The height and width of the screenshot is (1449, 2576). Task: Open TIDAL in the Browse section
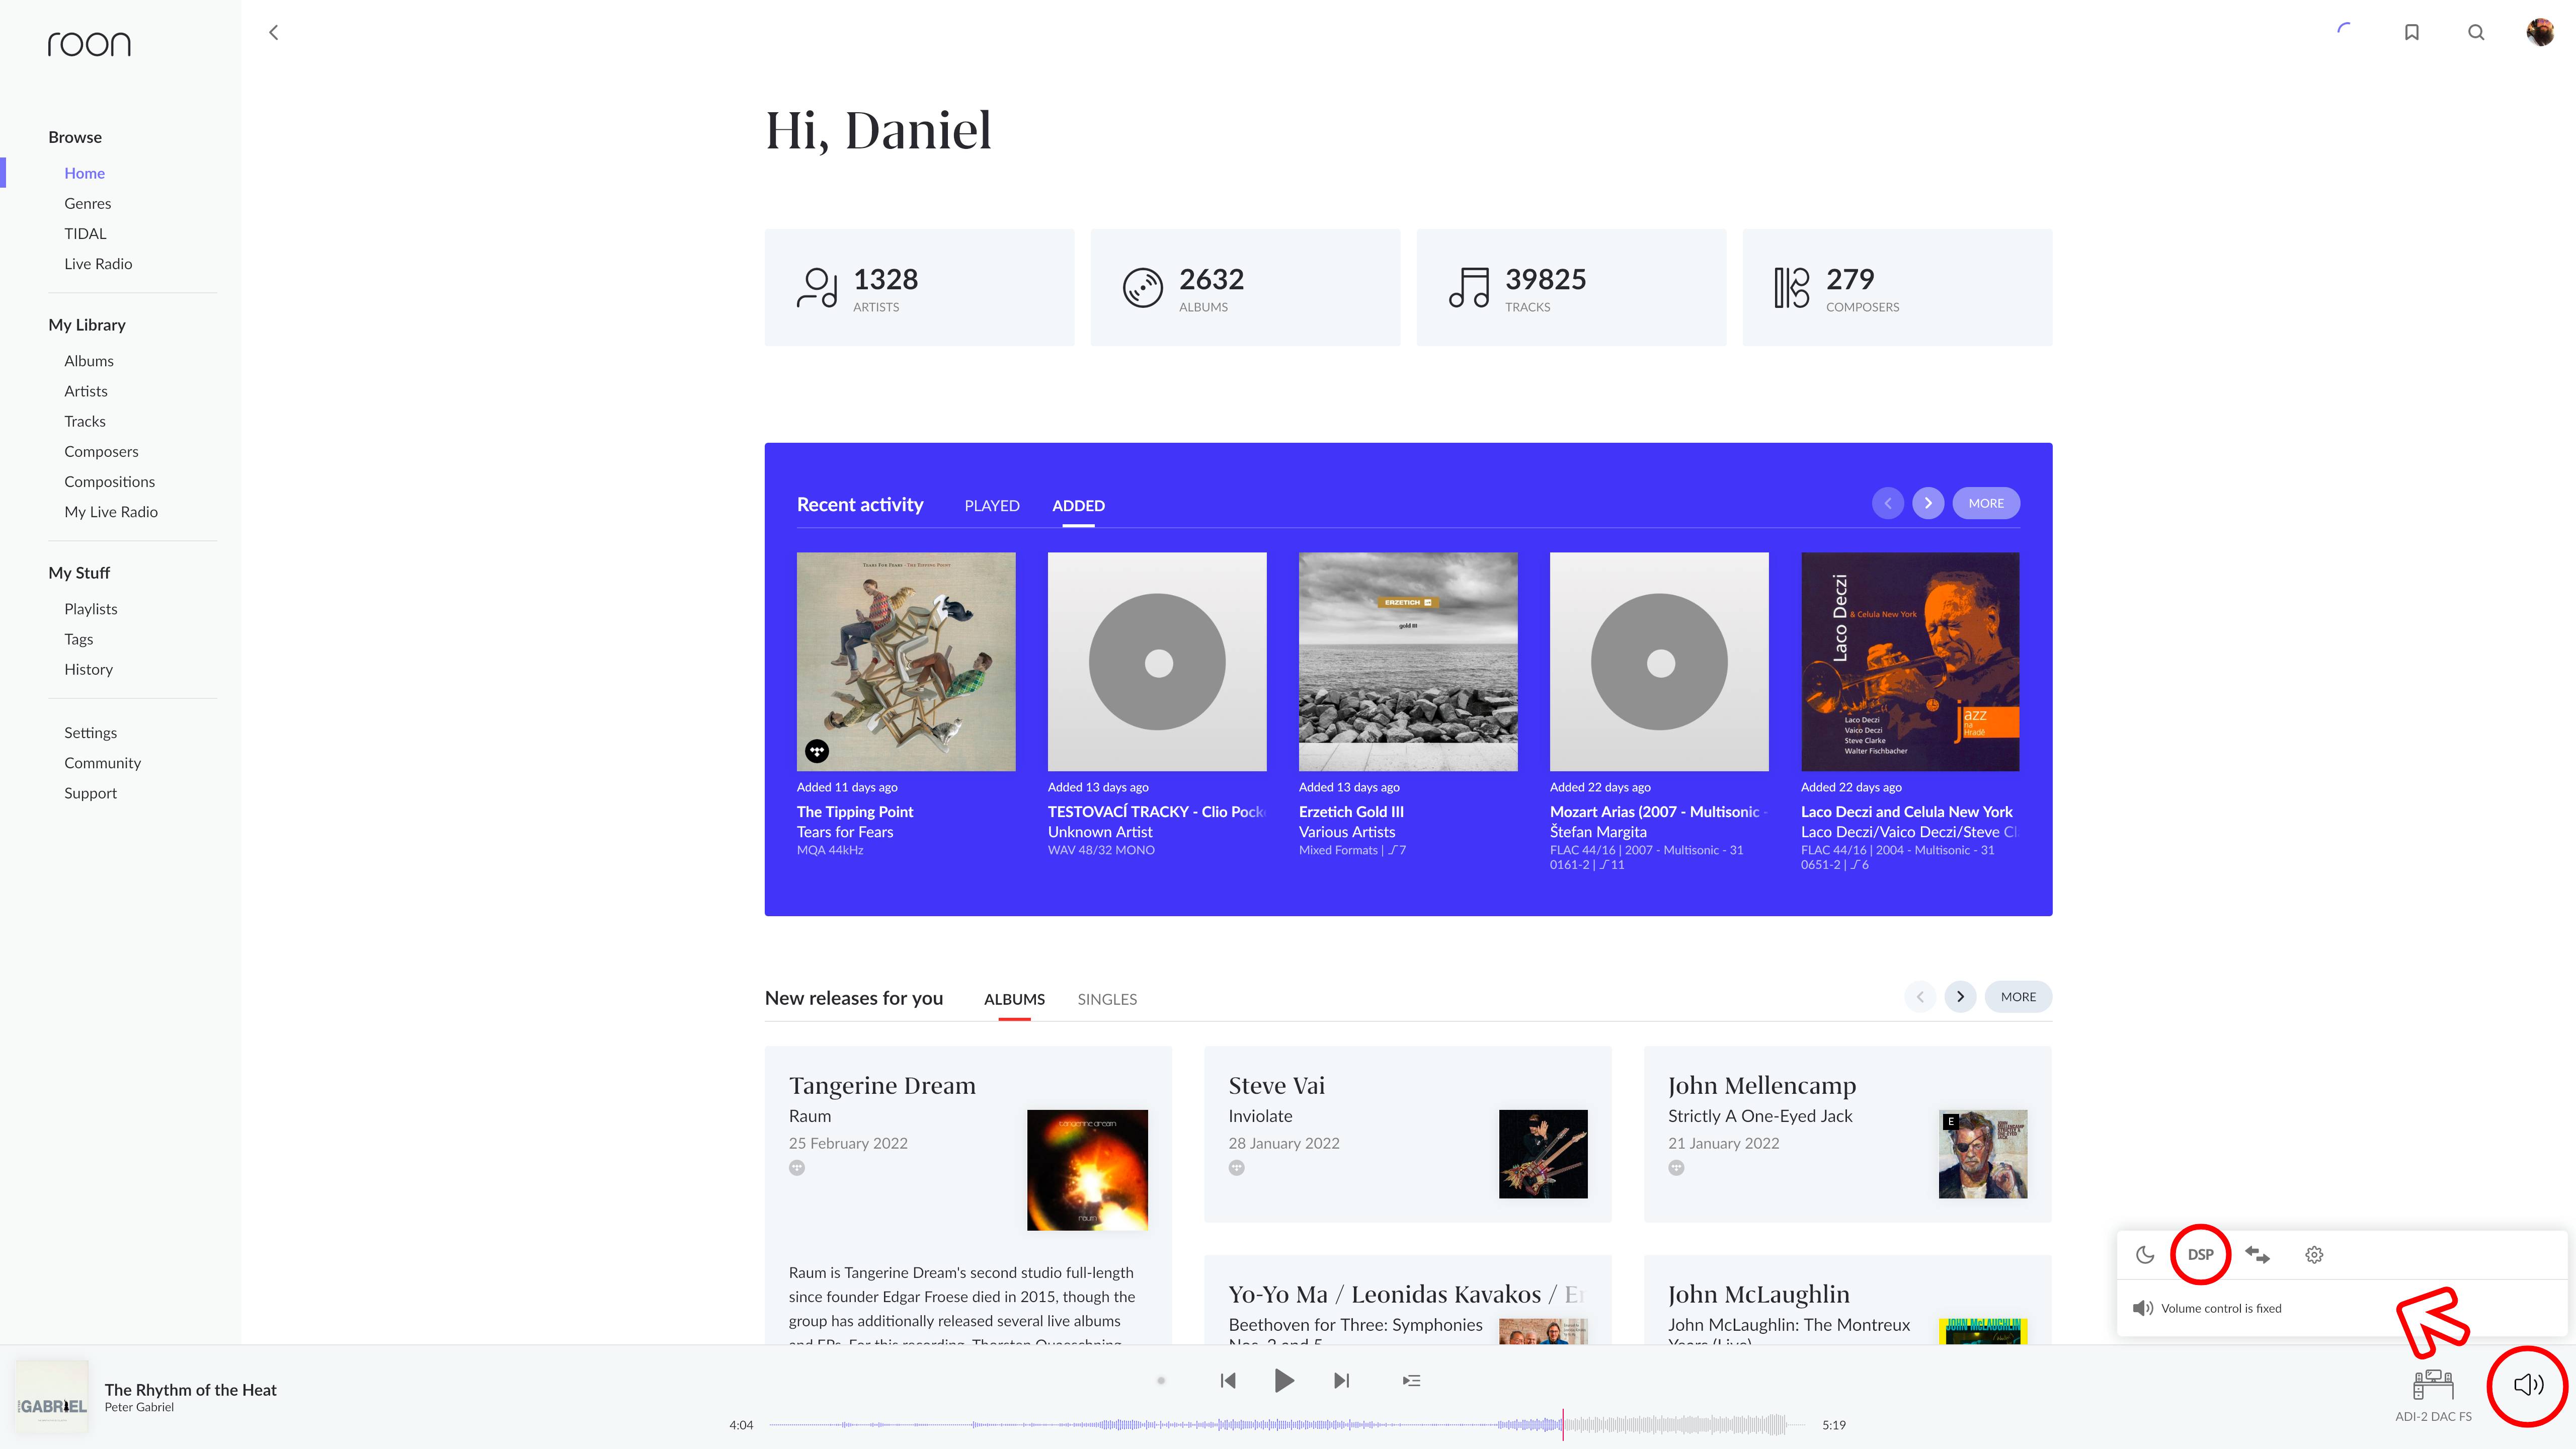point(85,233)
